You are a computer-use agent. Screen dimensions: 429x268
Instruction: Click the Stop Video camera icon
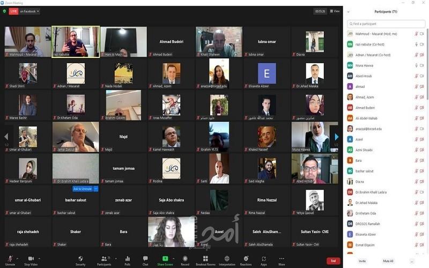pos(31,258)
